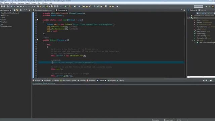Screen dimensions: 215x121
Task: Select the test project
Action: point(2,24)
